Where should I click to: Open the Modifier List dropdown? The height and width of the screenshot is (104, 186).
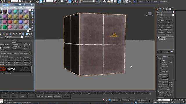pyautogui.click(x=173, y=15)
